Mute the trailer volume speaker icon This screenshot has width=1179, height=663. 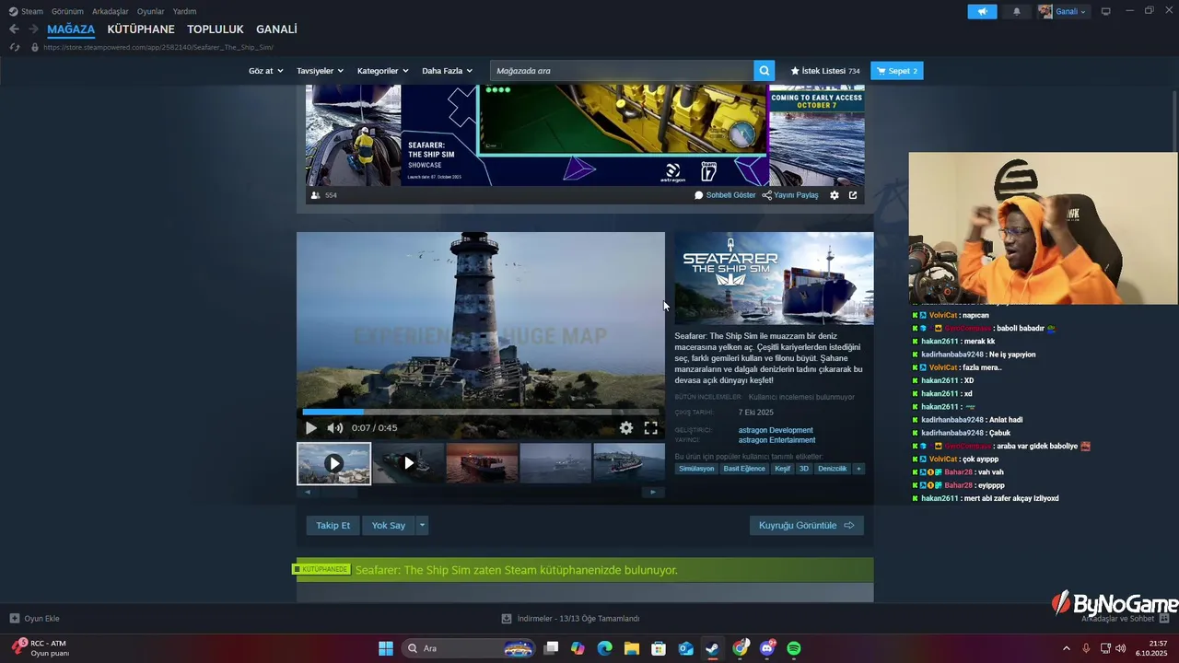(x=335, y=428)
